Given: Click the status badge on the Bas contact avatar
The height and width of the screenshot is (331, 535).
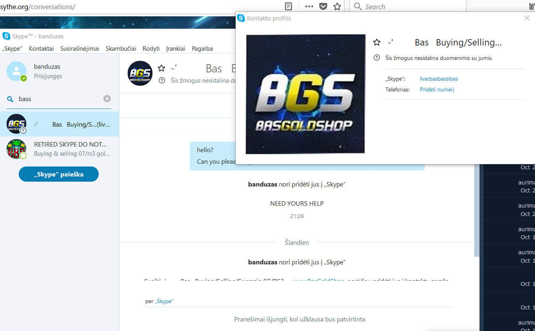Looking at the screenshot, I should tap(23, 131).
